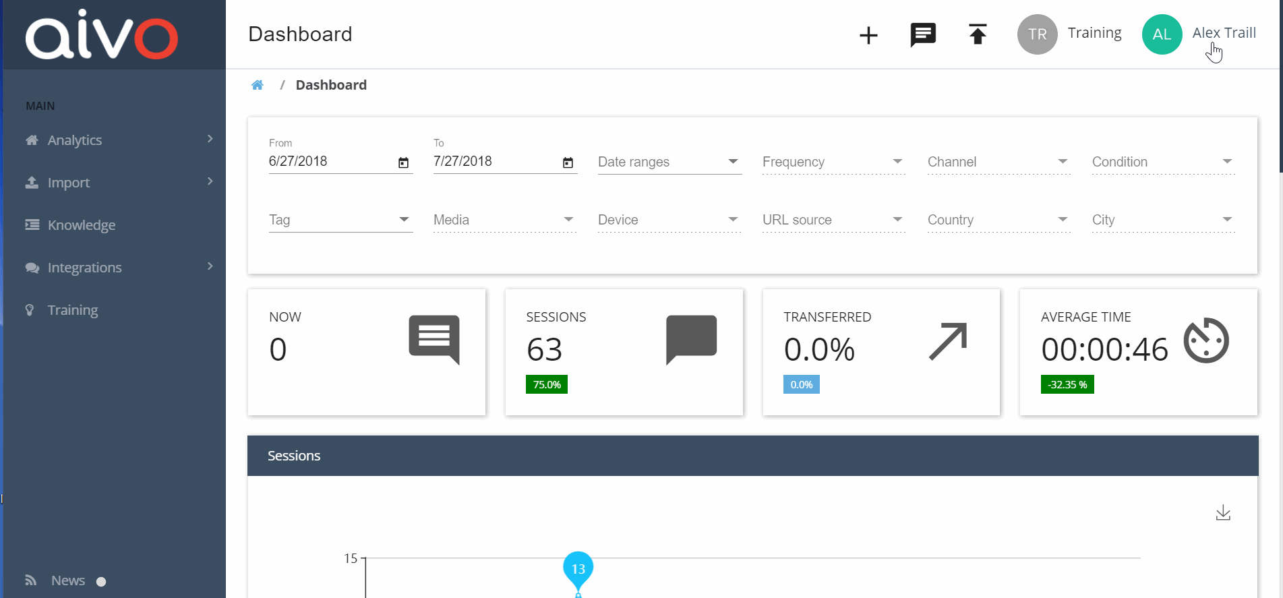Click the sessions count 63

544,349
